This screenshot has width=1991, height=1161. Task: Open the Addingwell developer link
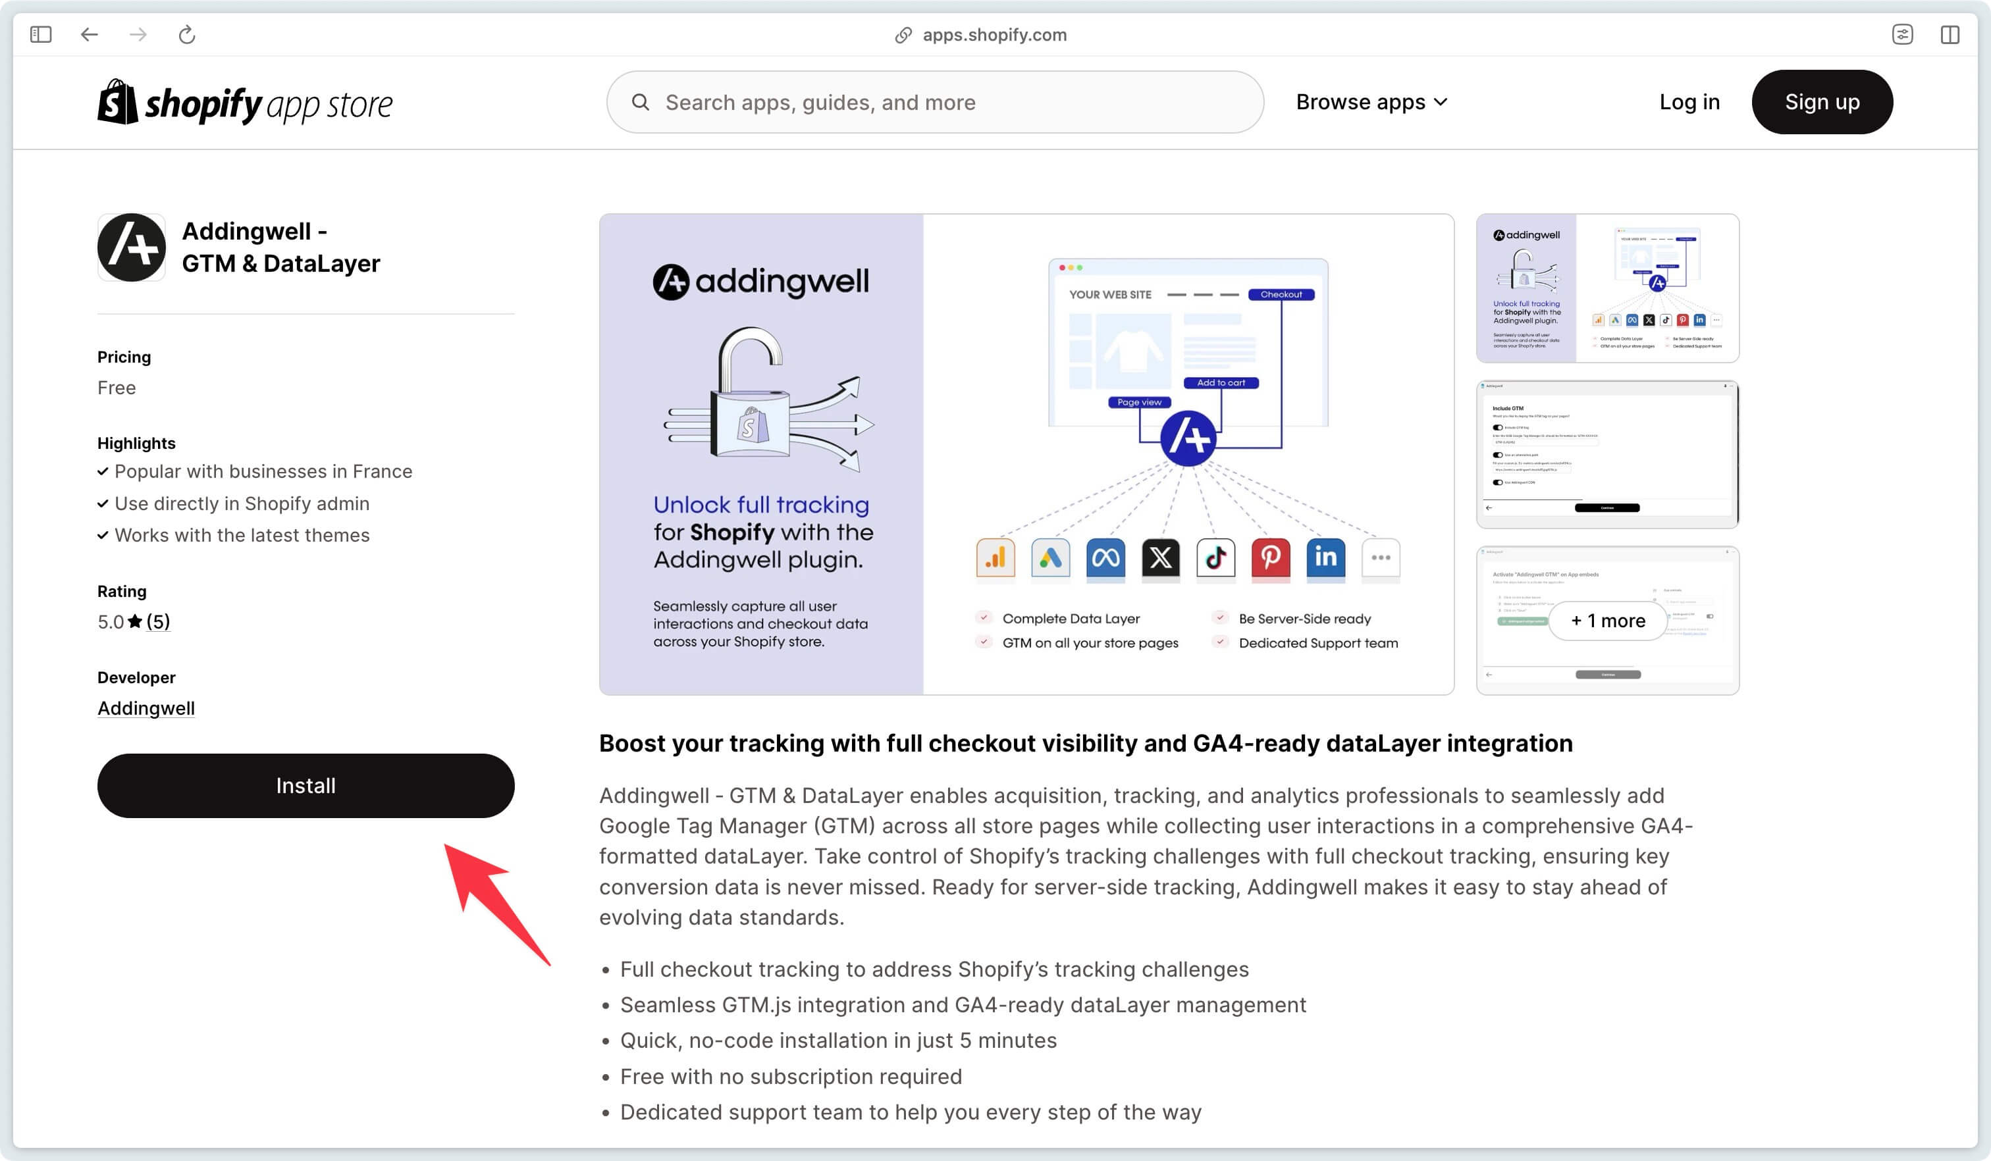(x=146, y=708)
